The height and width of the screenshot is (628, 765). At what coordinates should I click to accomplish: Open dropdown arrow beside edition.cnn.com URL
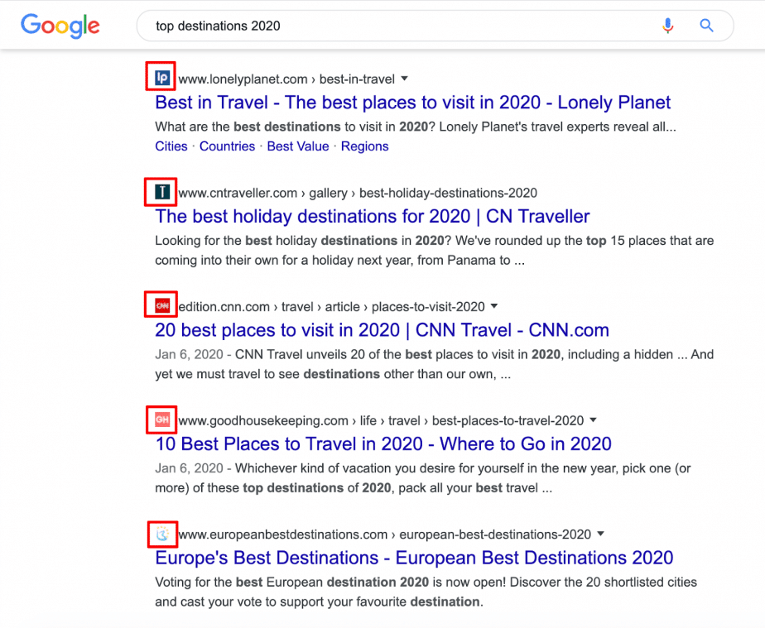tap(495, 307)
